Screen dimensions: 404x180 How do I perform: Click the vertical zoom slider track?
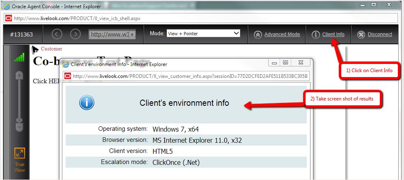[19, 98]
